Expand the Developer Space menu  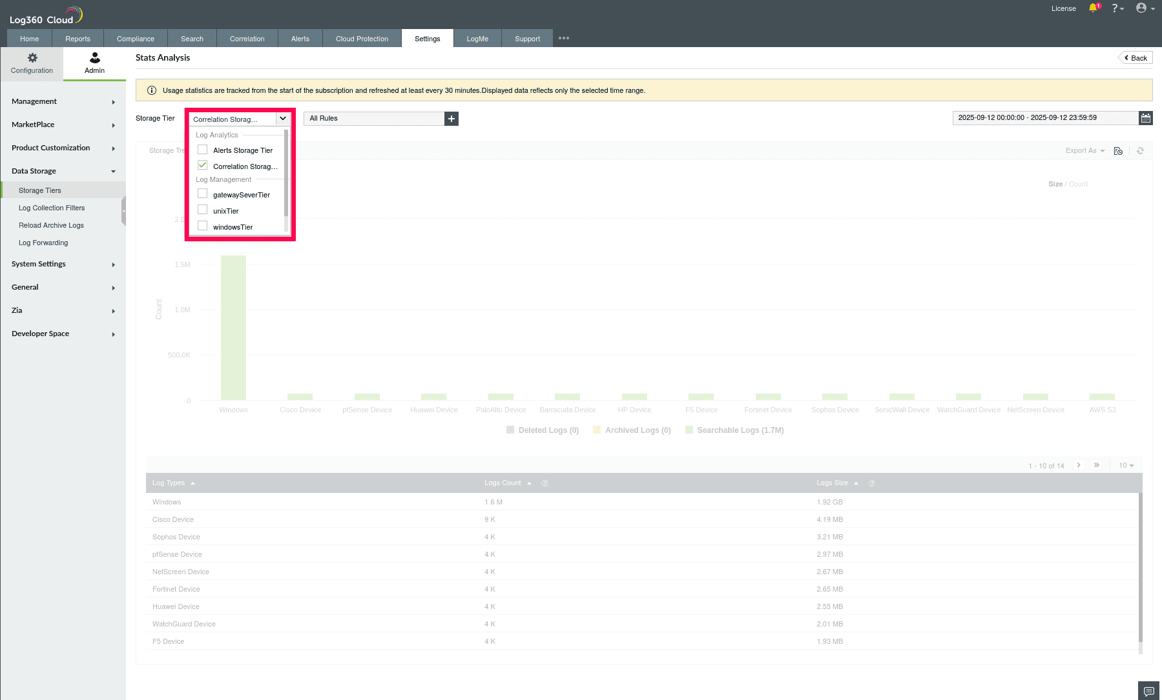click(63, 334)
